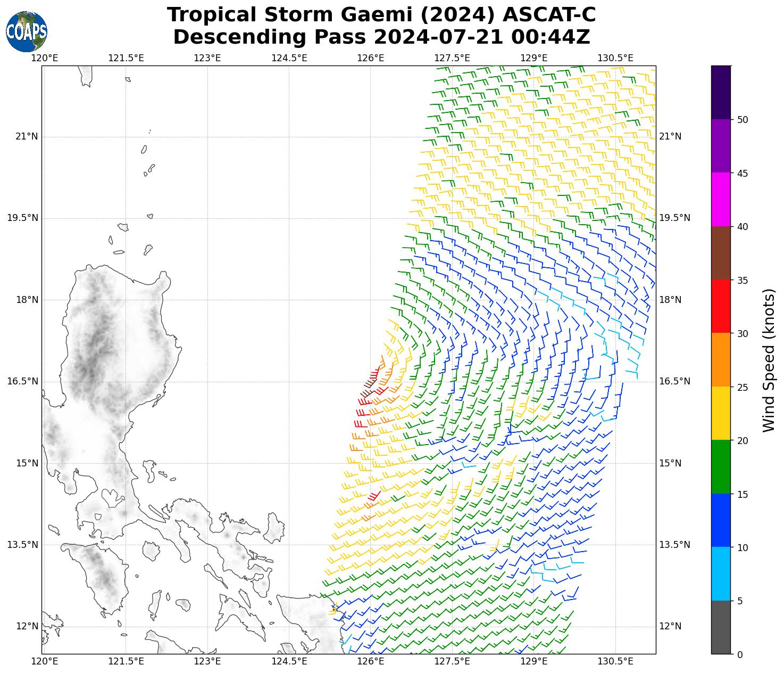Click the COAPS globe logo
784x673 pixels.
[26, 31]
